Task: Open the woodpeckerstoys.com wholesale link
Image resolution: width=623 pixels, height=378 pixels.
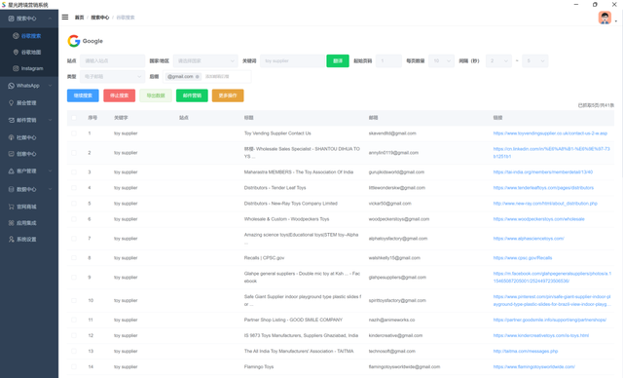Action: coord(538,219)
